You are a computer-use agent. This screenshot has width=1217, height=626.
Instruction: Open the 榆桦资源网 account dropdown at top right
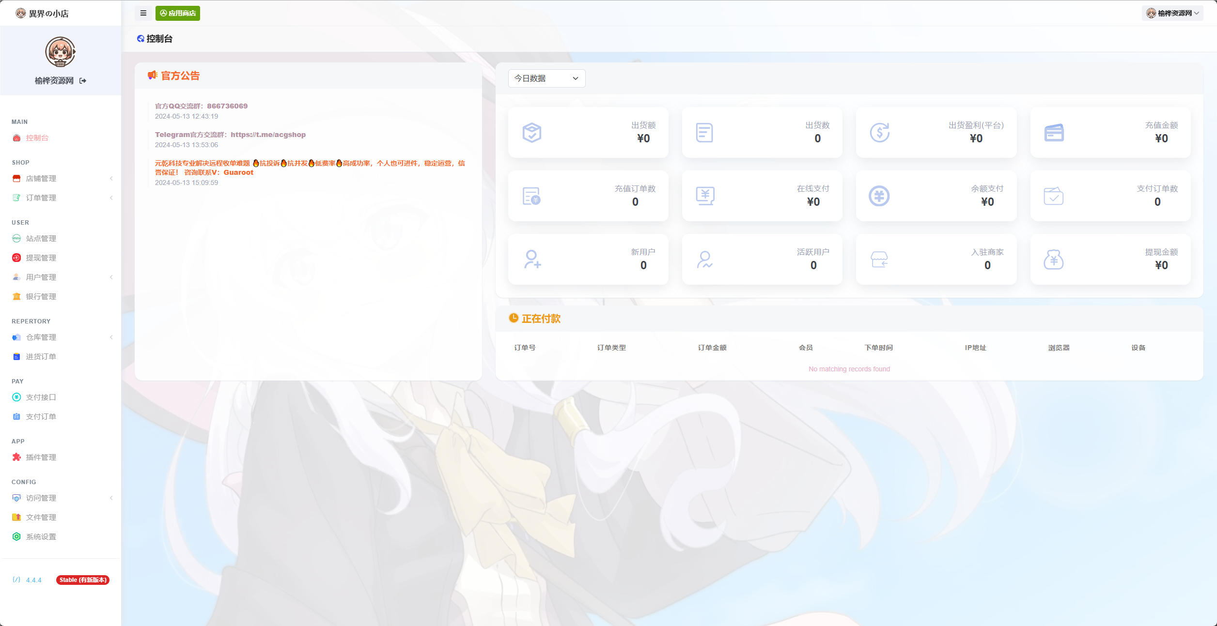click(x=1172, y=13)
